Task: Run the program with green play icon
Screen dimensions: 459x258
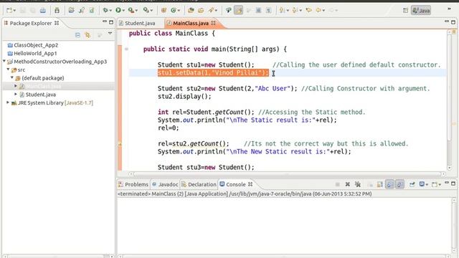Action: click(x=118, y=11)
